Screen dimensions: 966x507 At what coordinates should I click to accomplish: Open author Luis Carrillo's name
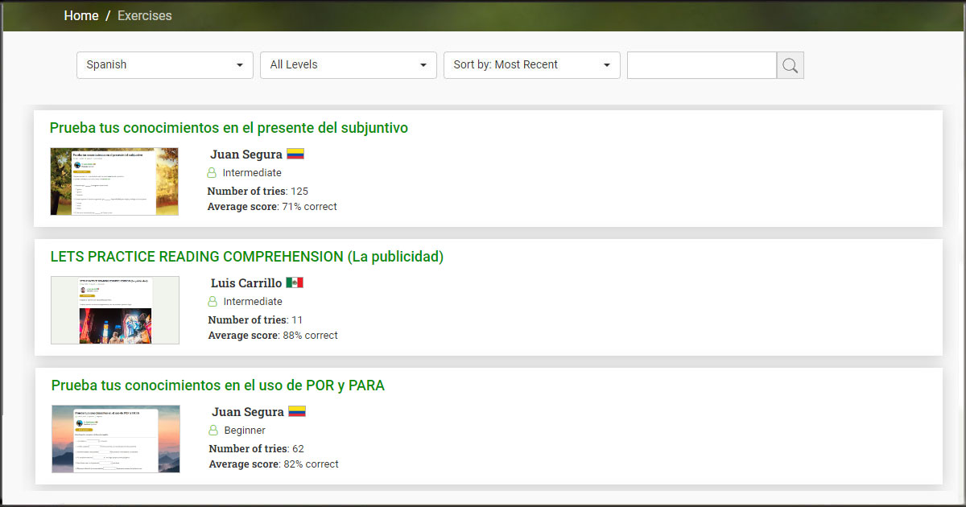pyautogui.click(x=246, y=283)
